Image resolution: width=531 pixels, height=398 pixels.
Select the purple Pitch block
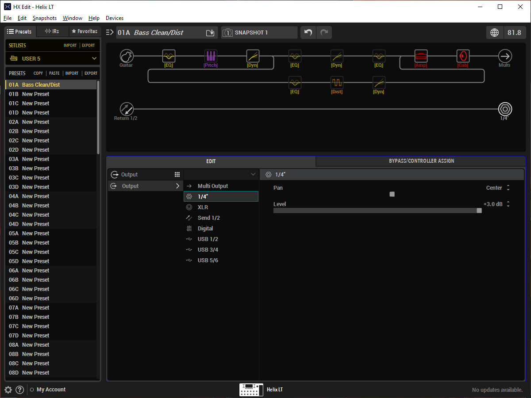tap(211, 56)
